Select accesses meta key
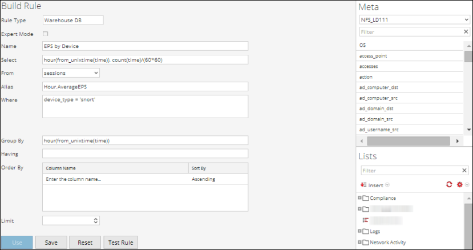 click(x=410, y=66)
